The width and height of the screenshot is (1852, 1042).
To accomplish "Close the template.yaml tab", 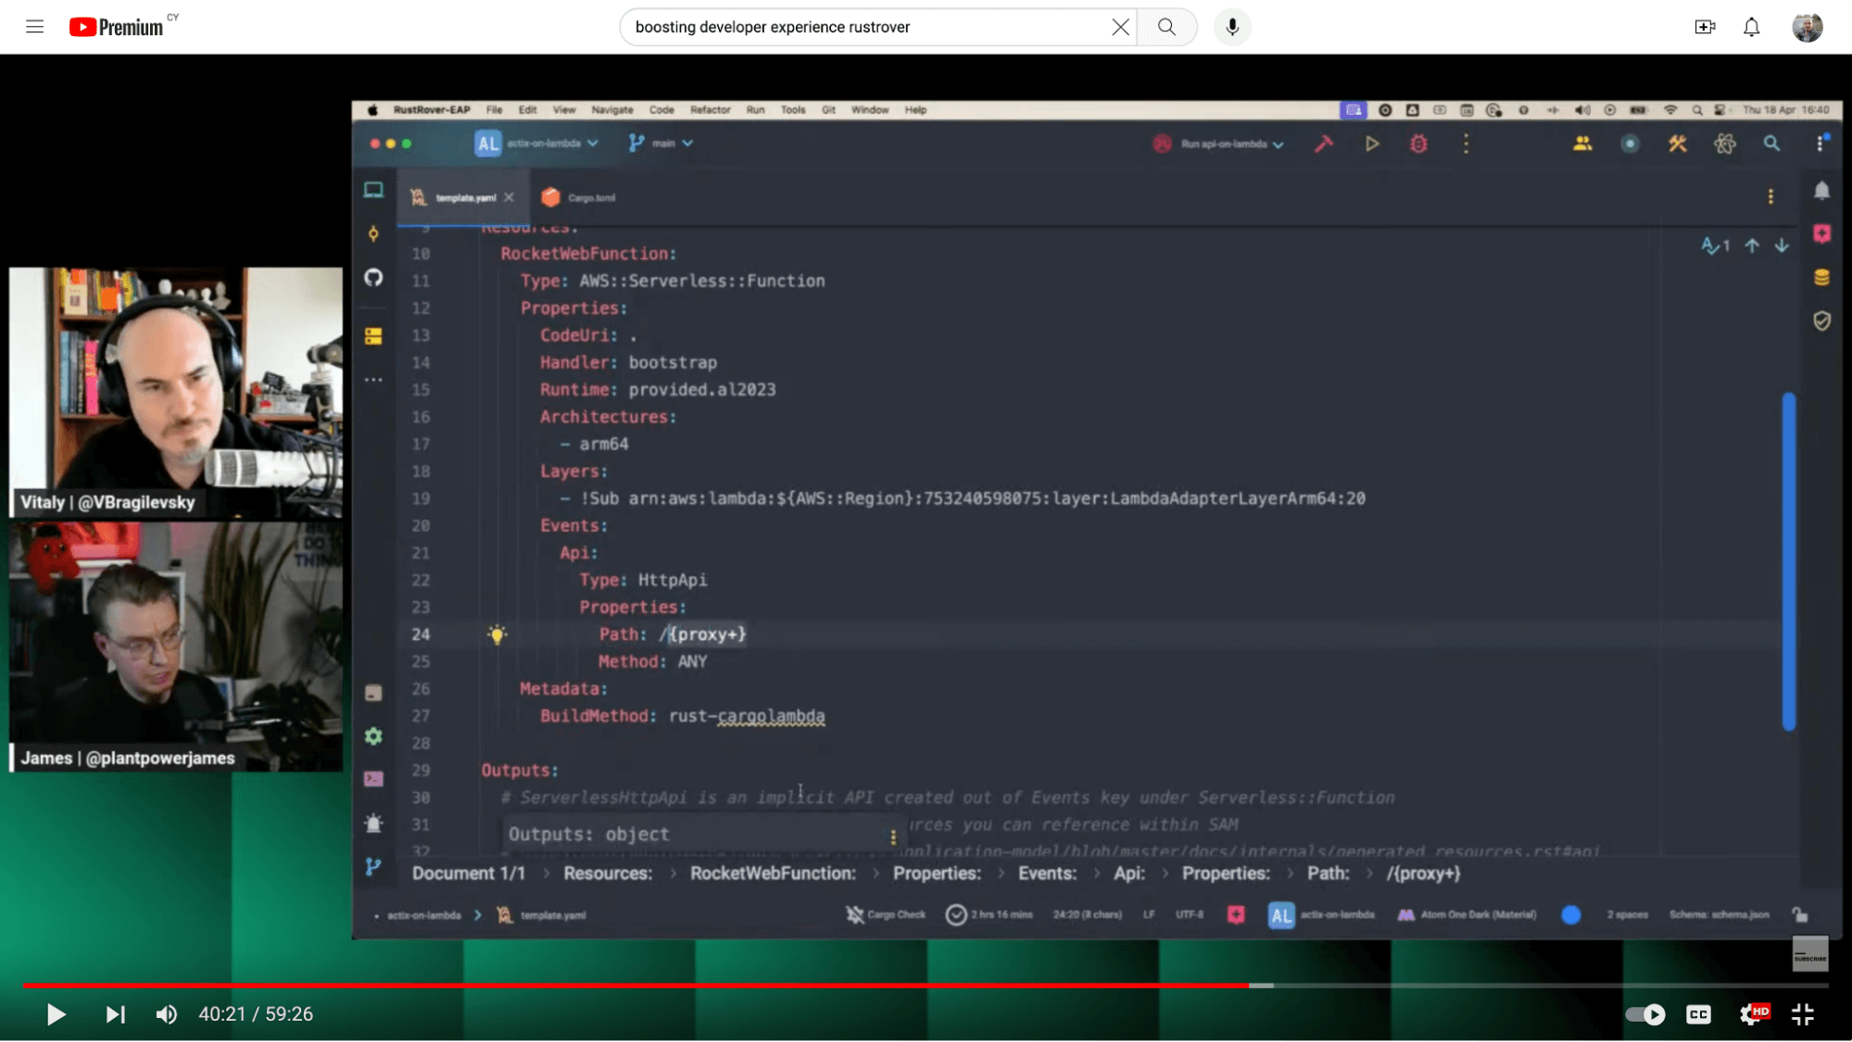I will point(509,197).
